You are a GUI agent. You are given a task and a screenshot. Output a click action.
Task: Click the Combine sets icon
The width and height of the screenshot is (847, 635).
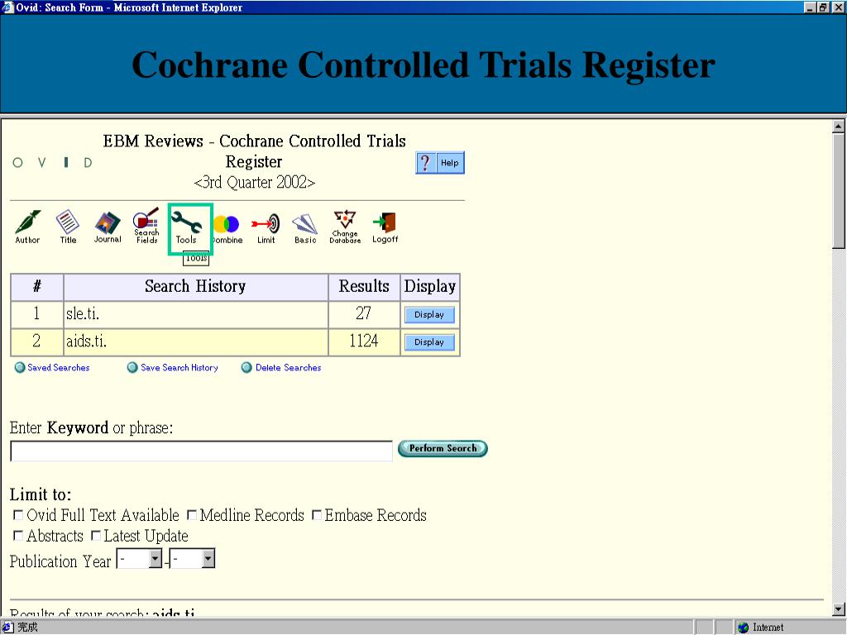pos(227,229)
